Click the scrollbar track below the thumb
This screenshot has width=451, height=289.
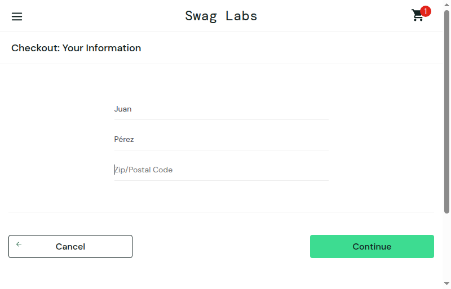[446, 247]
